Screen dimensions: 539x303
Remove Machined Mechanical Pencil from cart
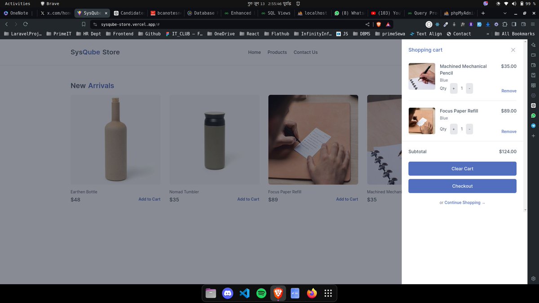pos(509,91)
